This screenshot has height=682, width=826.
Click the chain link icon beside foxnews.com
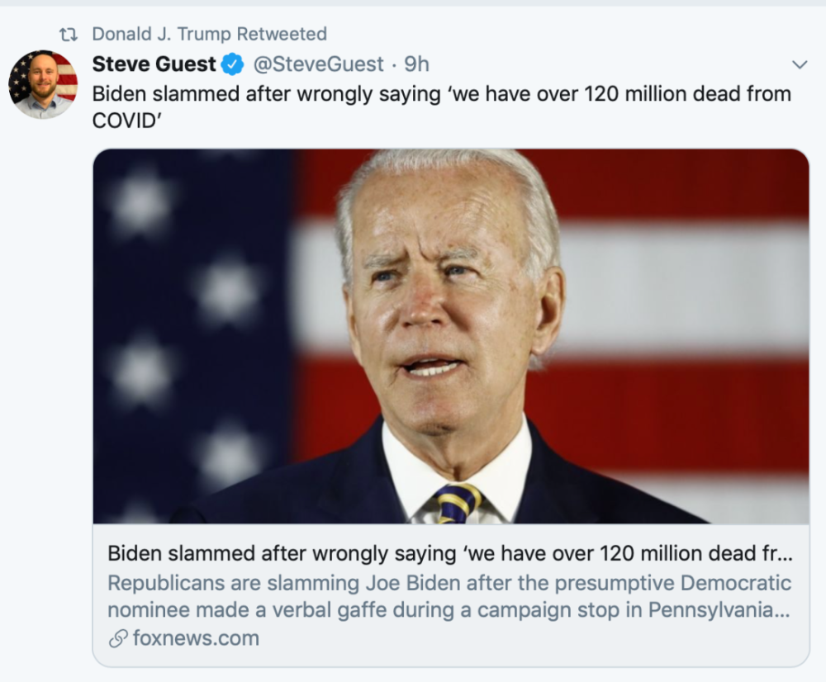point(118,638)
